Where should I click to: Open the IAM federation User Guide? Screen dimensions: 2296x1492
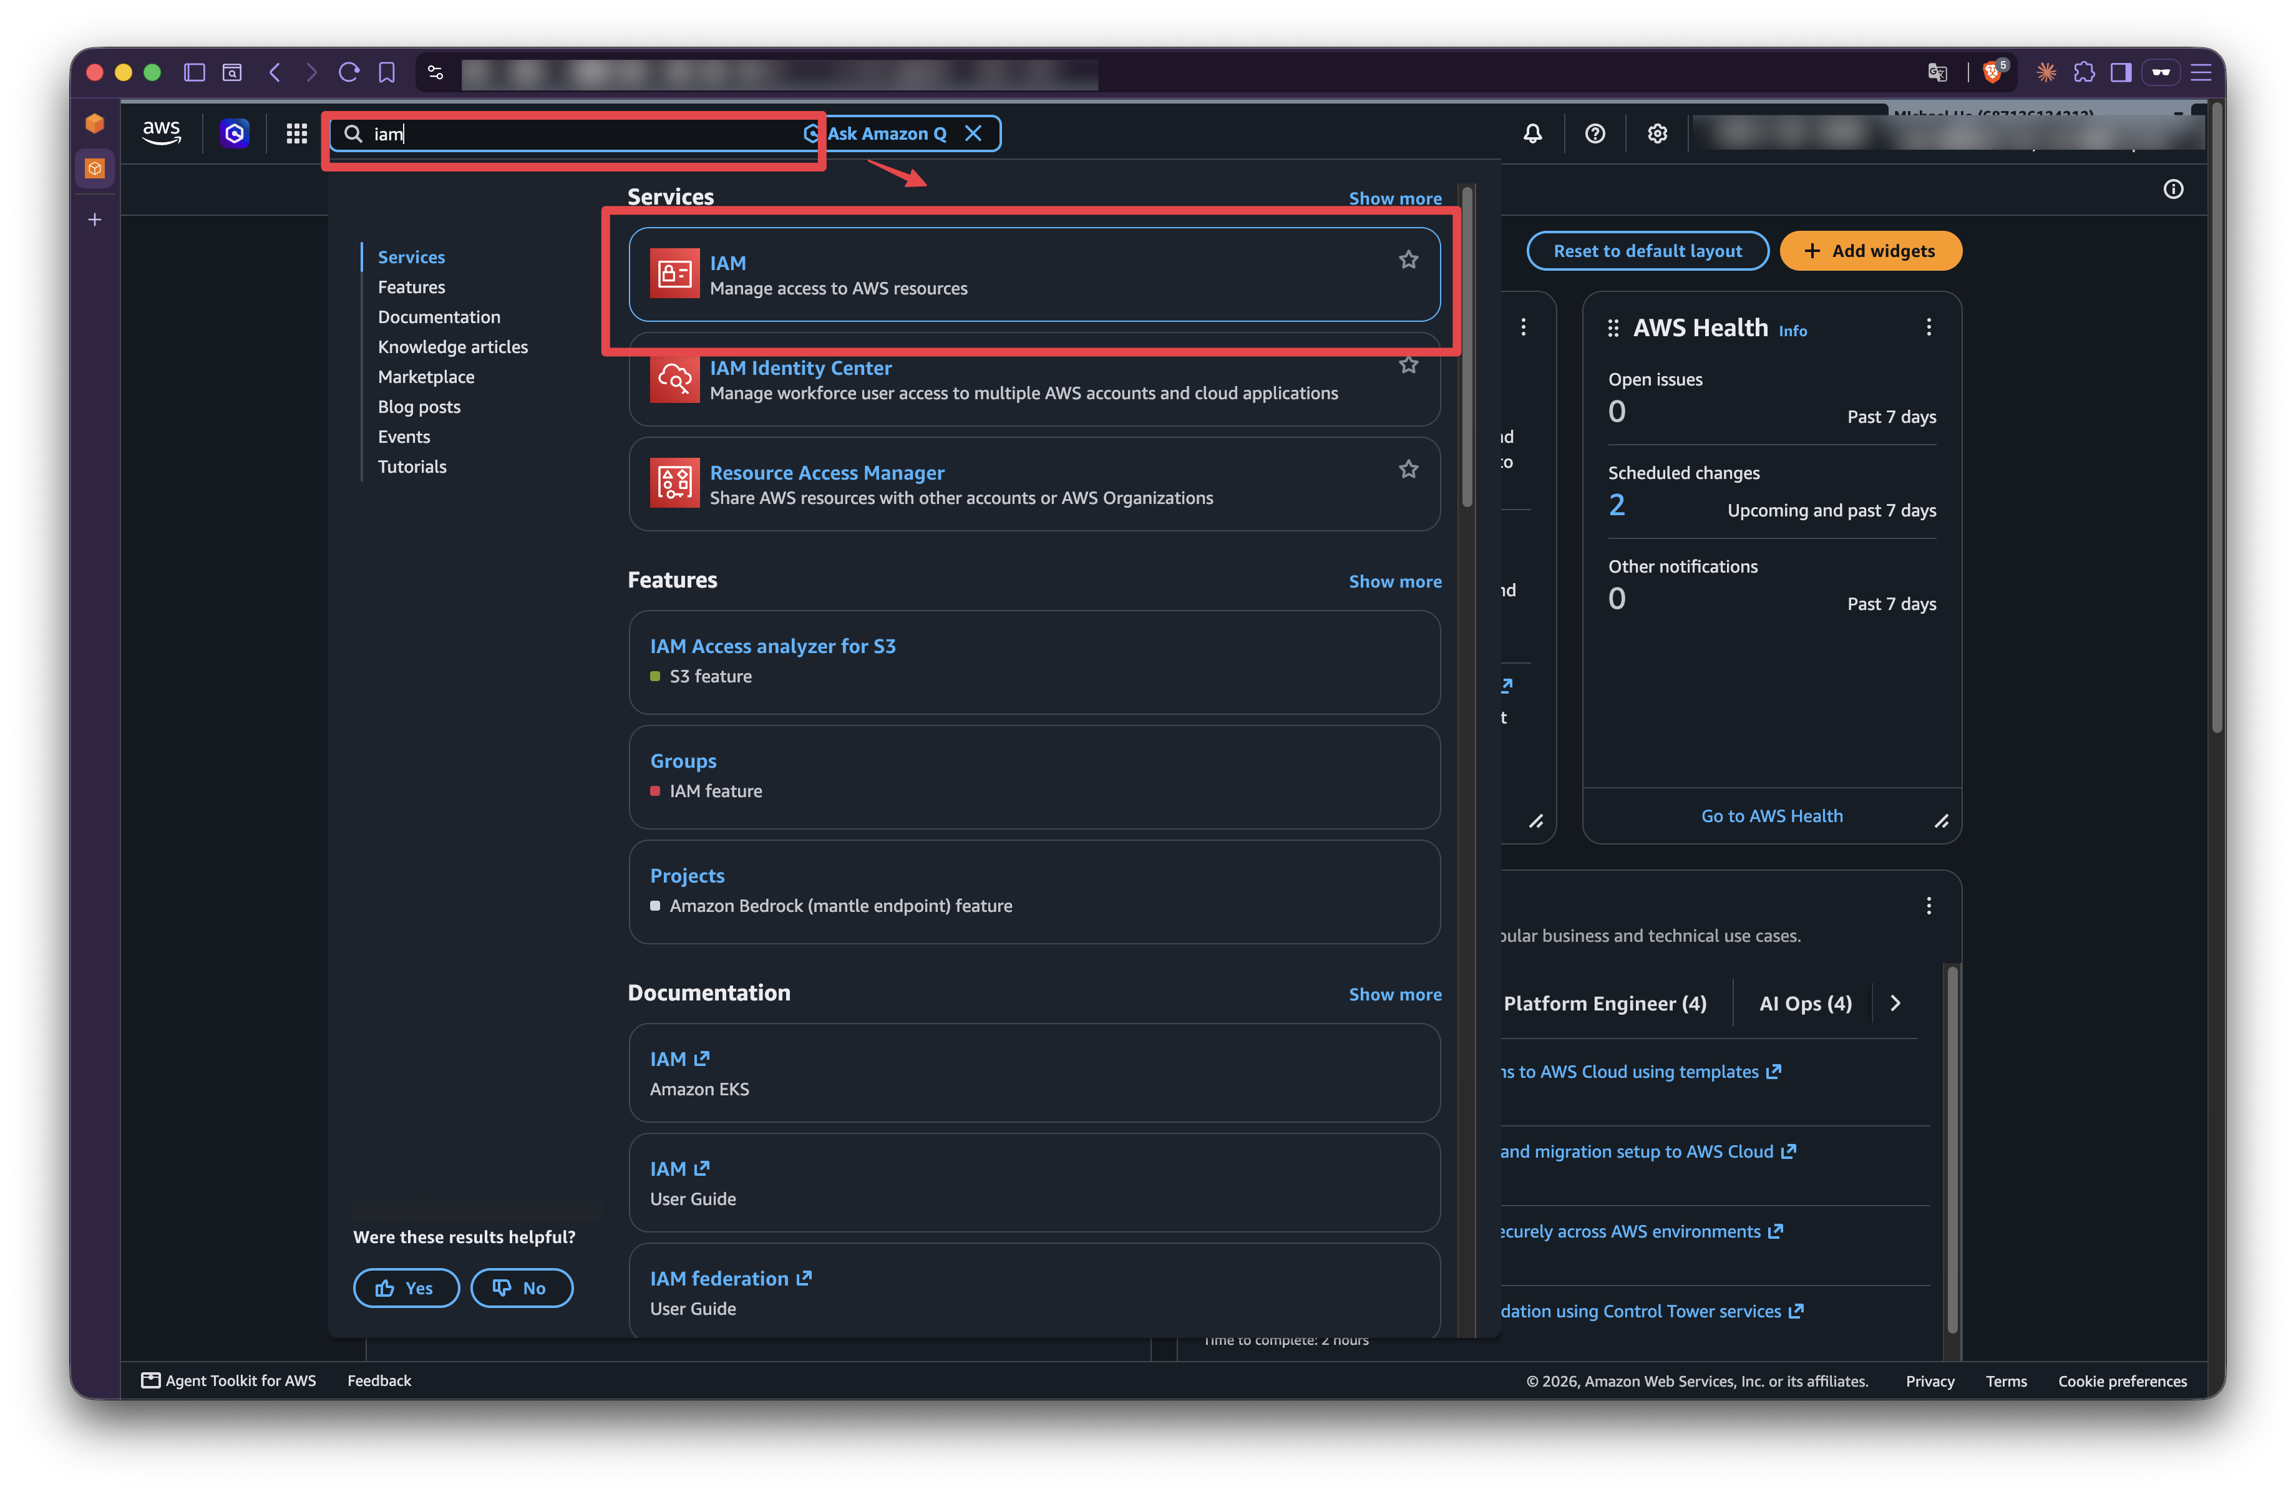pyautogui.click(x=1034, y=1291)
